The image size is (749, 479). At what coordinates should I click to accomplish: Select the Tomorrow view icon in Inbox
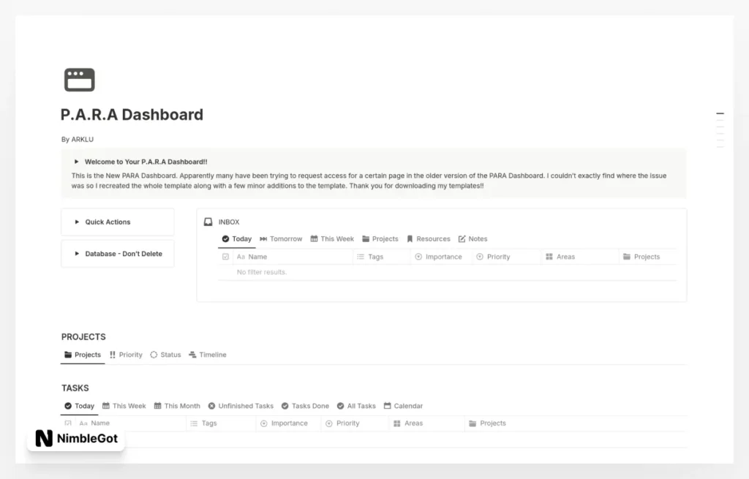point(263,238)
